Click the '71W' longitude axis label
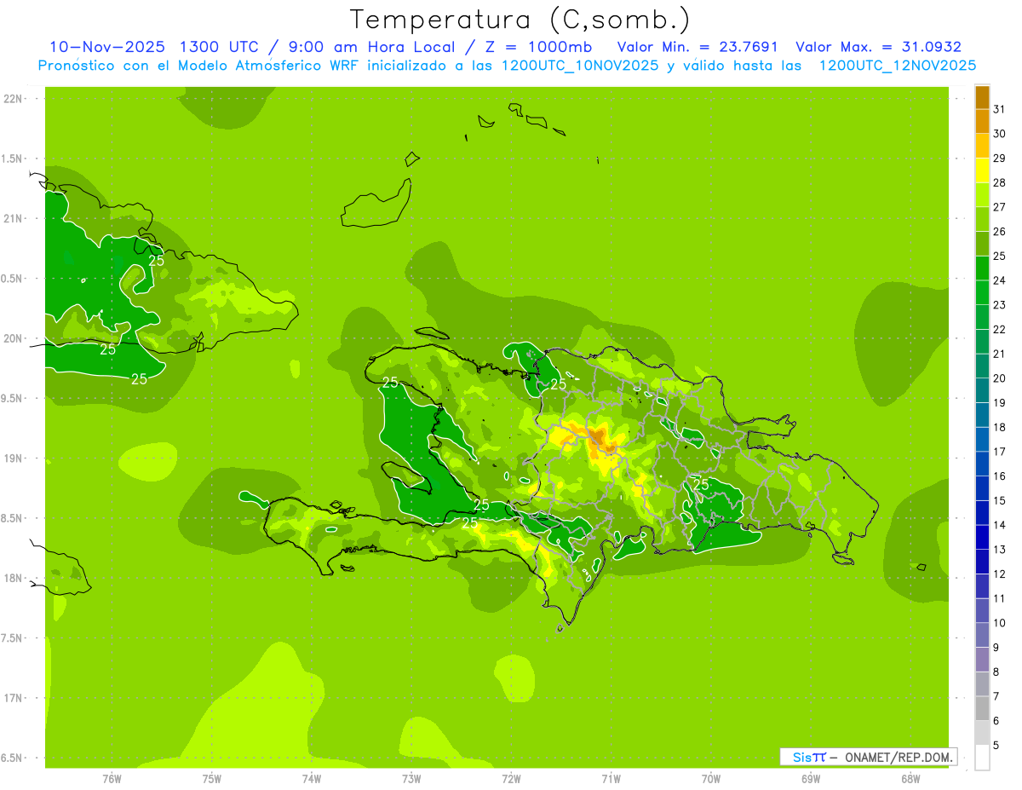The image size is (1022, 790). pos(611,778)
